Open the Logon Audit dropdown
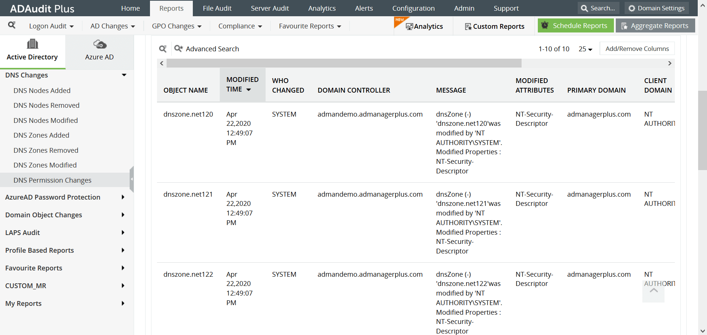707x335 pixels. click(51, 26)
